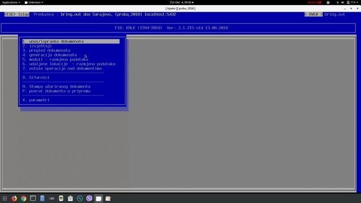Open the software store bag icon in the taskbar

click(71, 198)
